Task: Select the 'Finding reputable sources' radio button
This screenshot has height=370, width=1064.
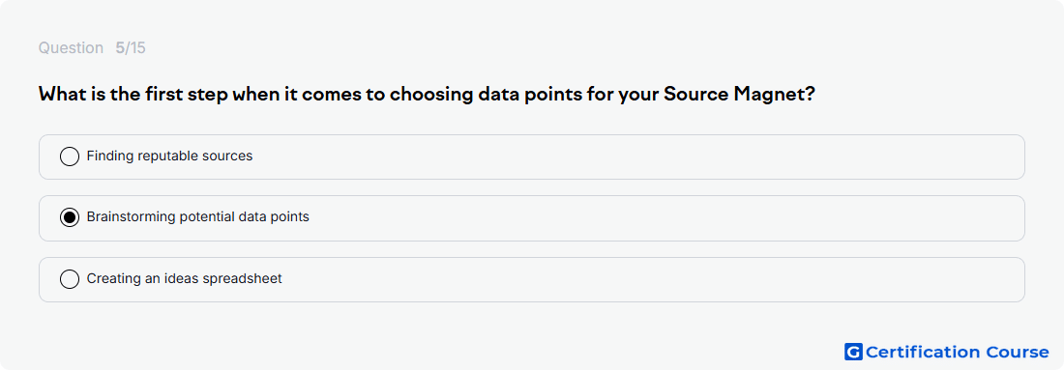Action: 70,157
